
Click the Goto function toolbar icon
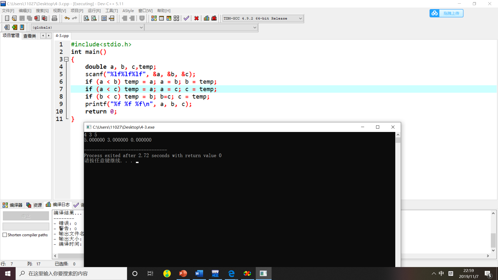point(104,18)
